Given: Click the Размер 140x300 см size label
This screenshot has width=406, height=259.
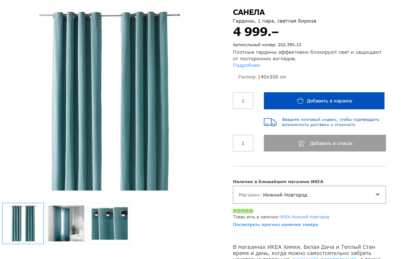Looking at the screenshot, I should 262,77.
